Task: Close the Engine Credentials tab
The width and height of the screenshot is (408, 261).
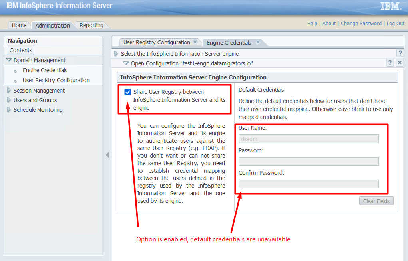Action: tap(258, 42)
